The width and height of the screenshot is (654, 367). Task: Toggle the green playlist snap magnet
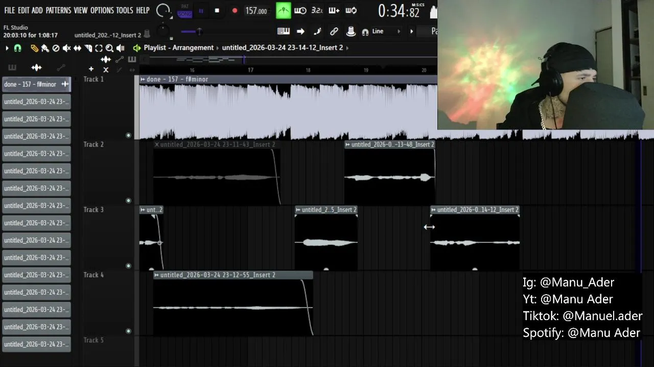pos(17,48)
